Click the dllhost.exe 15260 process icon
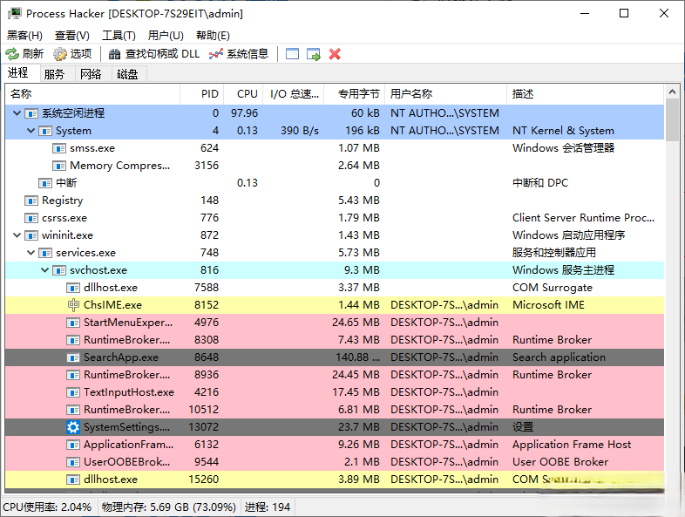This screenshot has width=685, height=517. pos(73,480)
